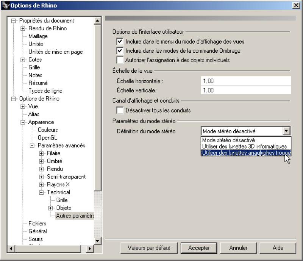Expand the 'Filaire' display mode node
The height and width of the screenshot is (261, 303).
(41, 153)
